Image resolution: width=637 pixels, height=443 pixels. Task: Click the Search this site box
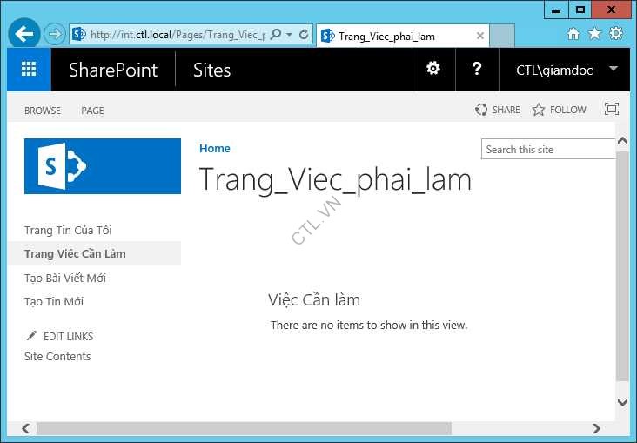pos(546,150)
